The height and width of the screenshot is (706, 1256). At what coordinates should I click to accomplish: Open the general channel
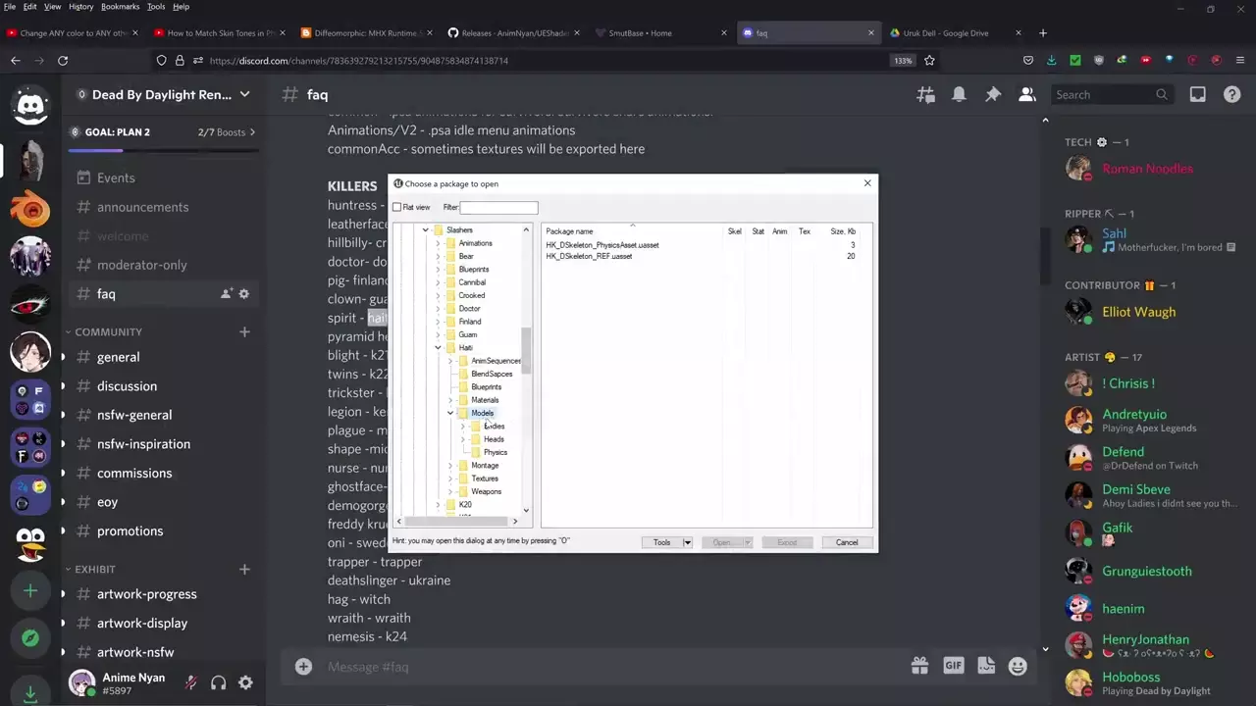pyautogui.click(x=118, y=357)
